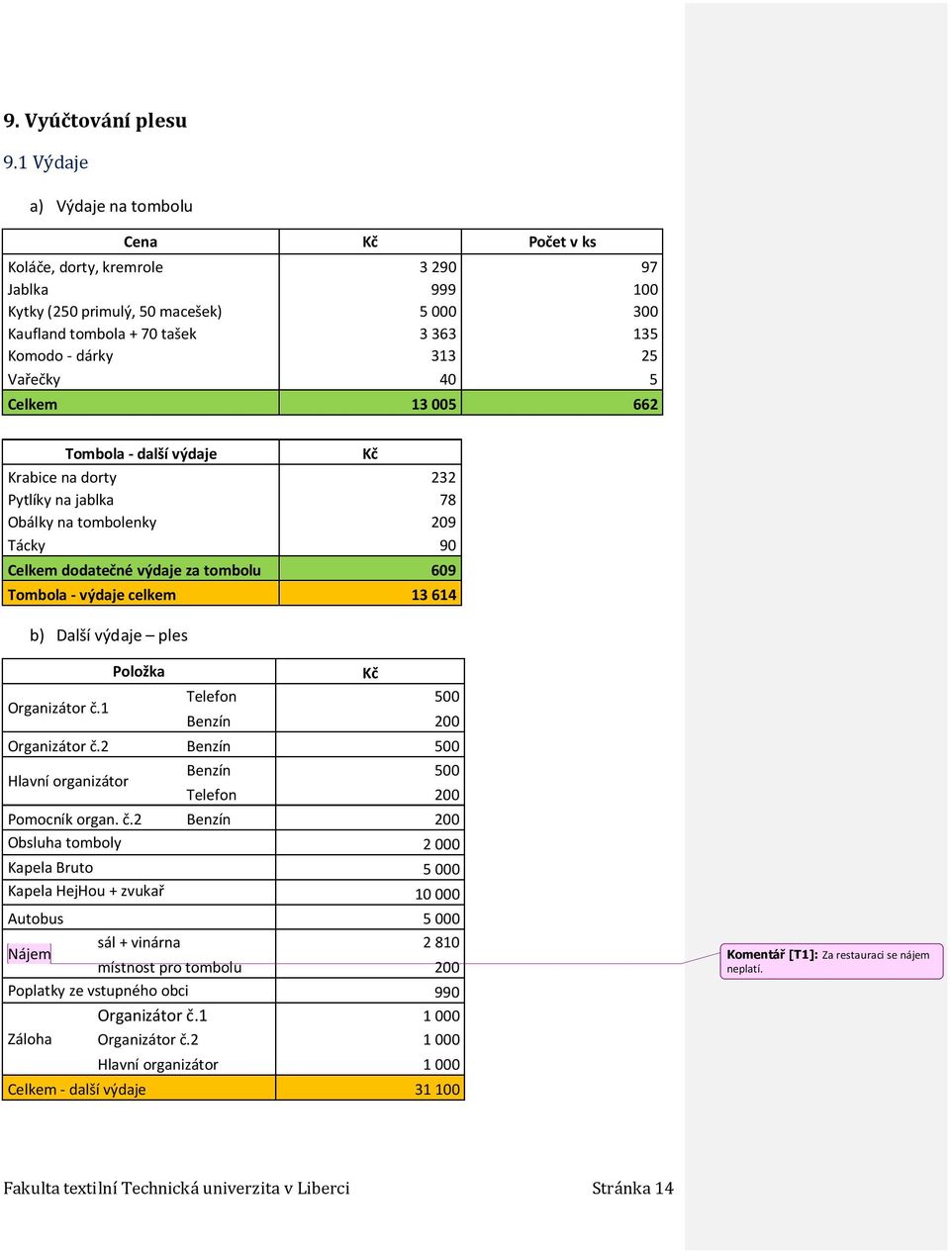Click the 'Celkem - další výdaje' cell

pyautogui.click(x=76, y=1090)
